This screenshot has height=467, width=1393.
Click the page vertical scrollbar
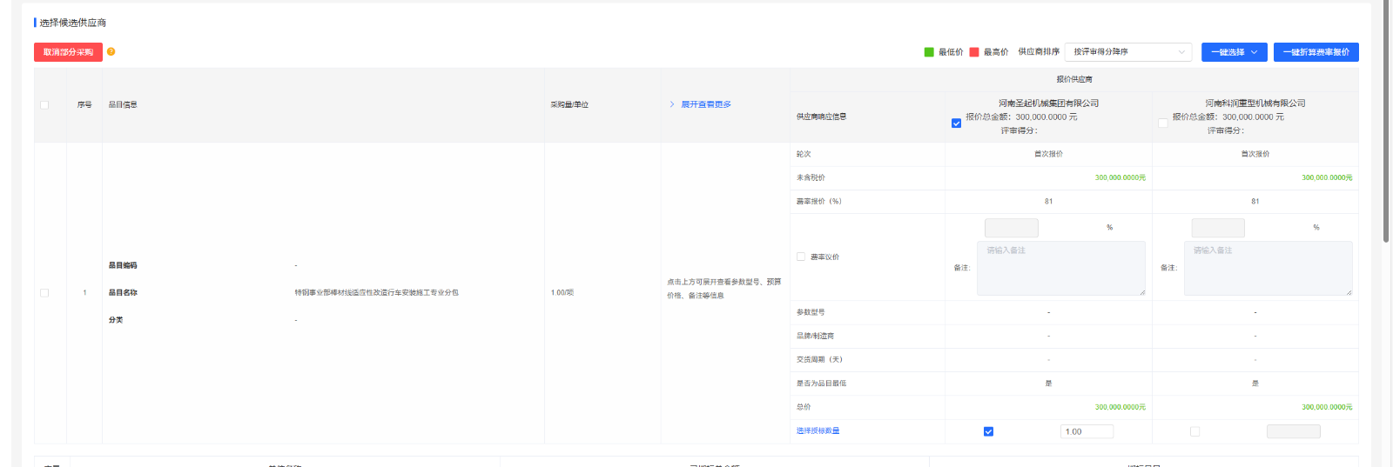pyautogui.click(x=1386, y=130)
